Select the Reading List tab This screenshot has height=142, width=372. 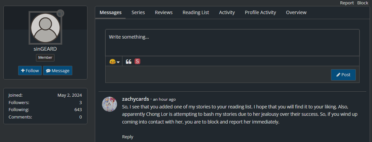coord(196,12)
